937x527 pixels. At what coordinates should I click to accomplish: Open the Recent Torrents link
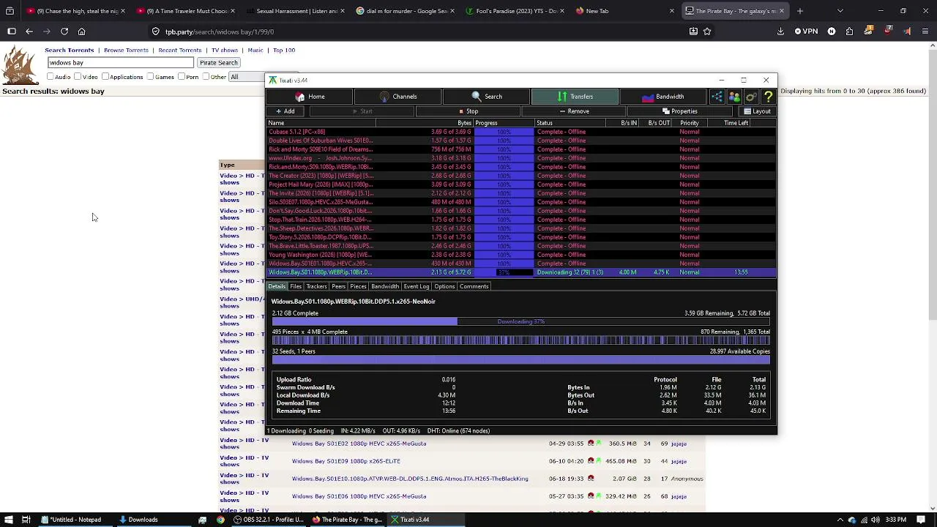pos(180,51)
